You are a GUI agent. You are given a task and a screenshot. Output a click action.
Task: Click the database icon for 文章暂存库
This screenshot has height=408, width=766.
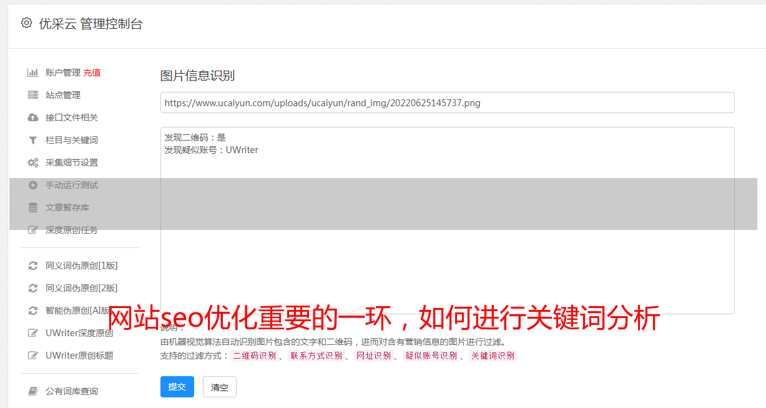coord(33,207)
